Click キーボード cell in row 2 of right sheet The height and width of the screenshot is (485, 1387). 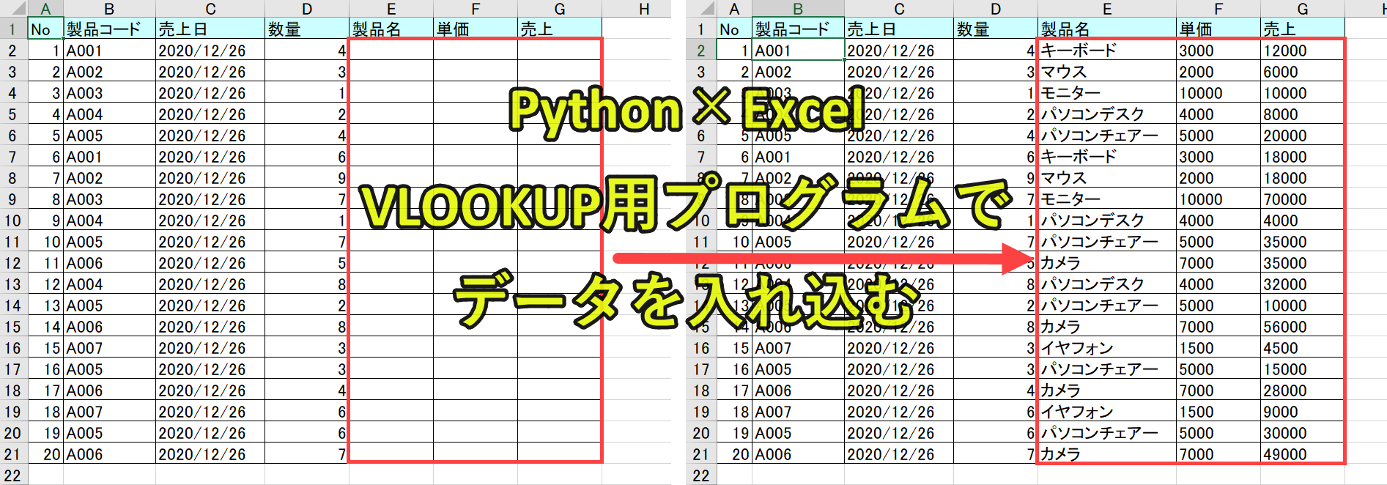pyautogui.click(x=1107, y=51)
